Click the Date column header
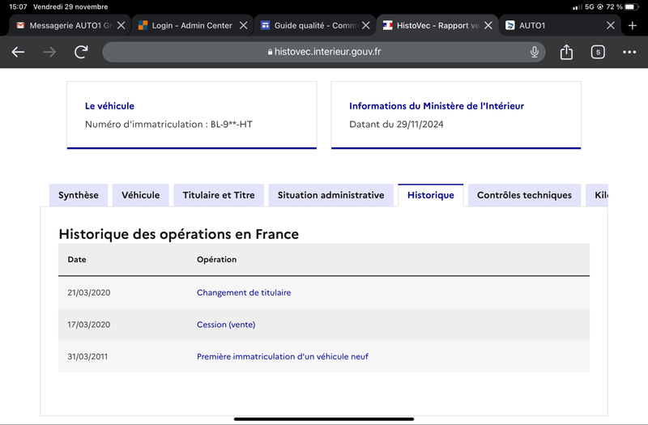Image resolution: width=648 pixels, height=425 pixels. (77, 259)
